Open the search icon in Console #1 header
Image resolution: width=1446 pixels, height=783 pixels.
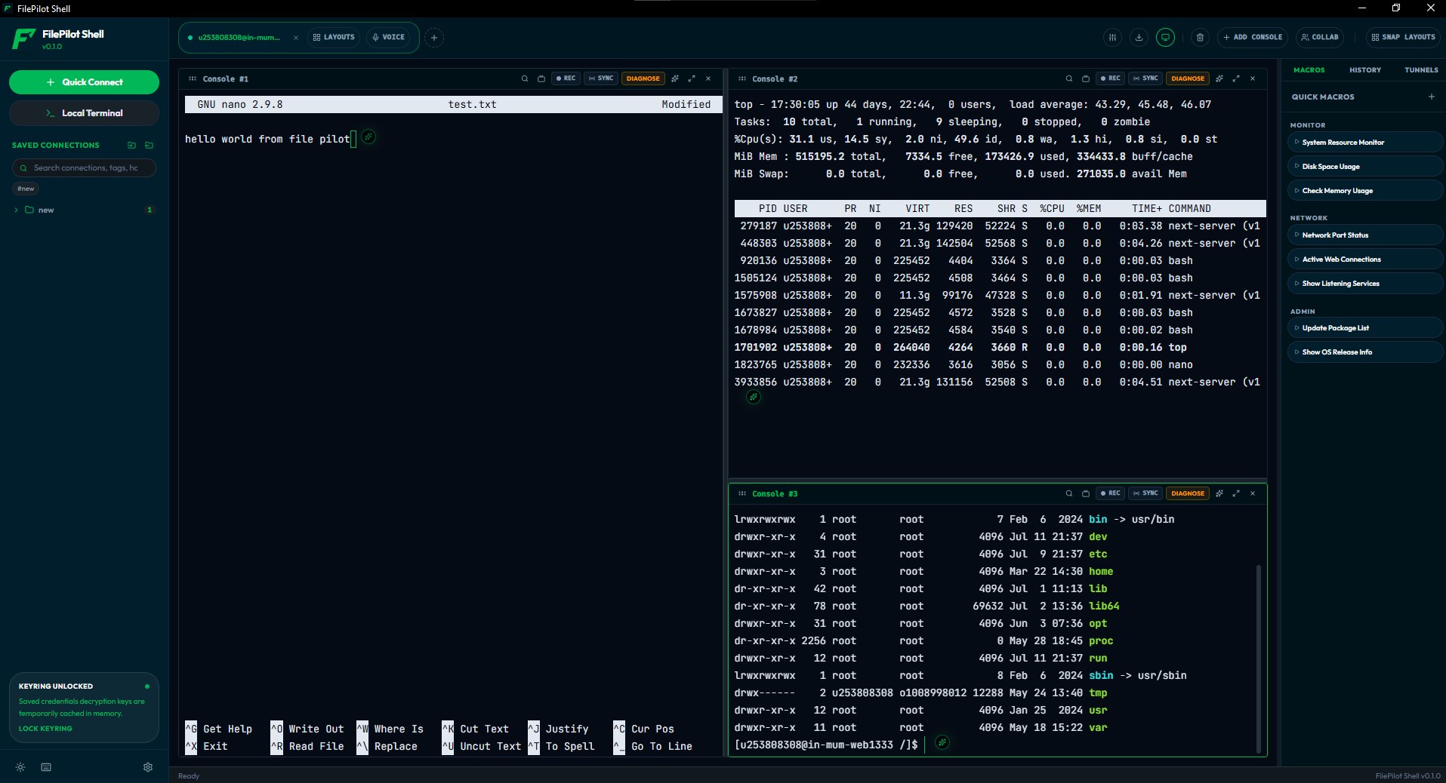pos(525,78)
